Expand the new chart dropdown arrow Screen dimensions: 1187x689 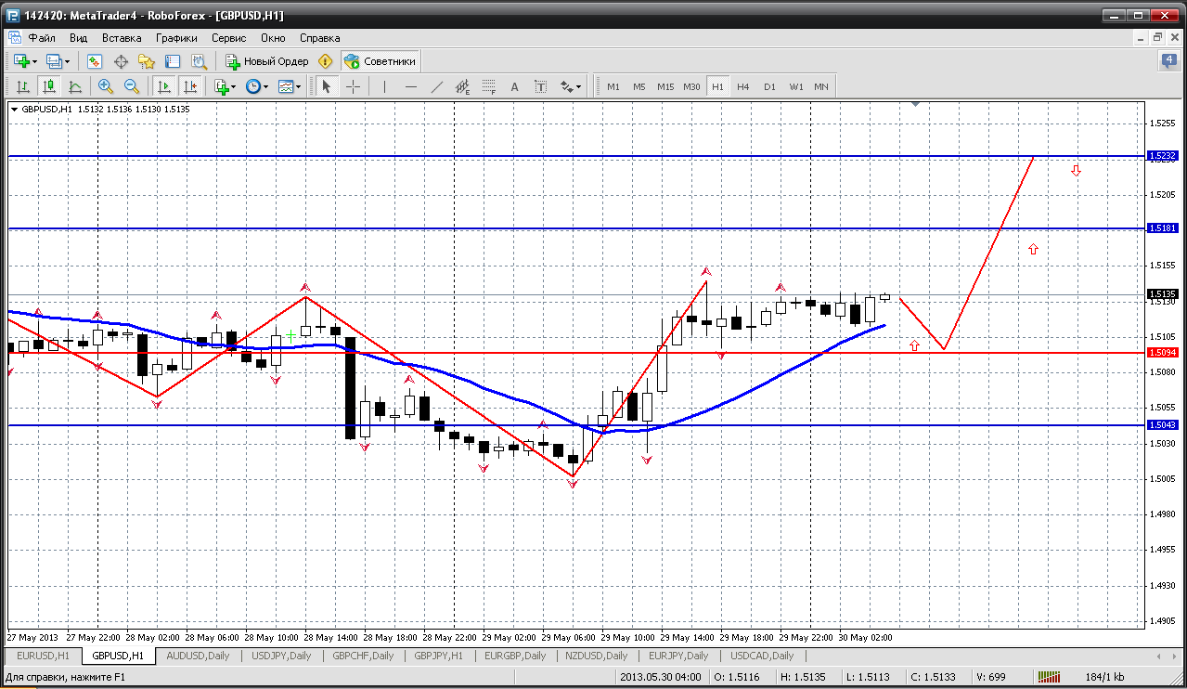[34, 61]
